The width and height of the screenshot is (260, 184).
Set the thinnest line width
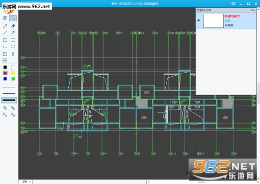9,87
